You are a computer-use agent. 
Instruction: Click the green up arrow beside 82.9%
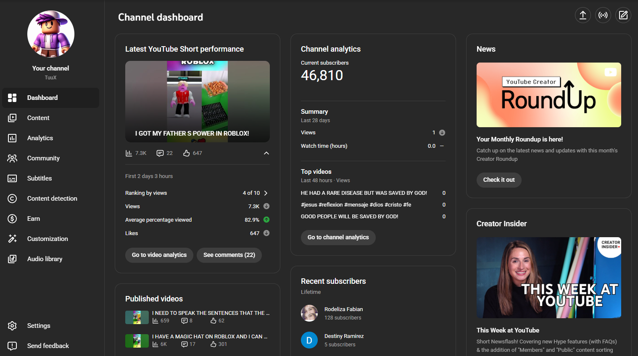click(266, 220)
